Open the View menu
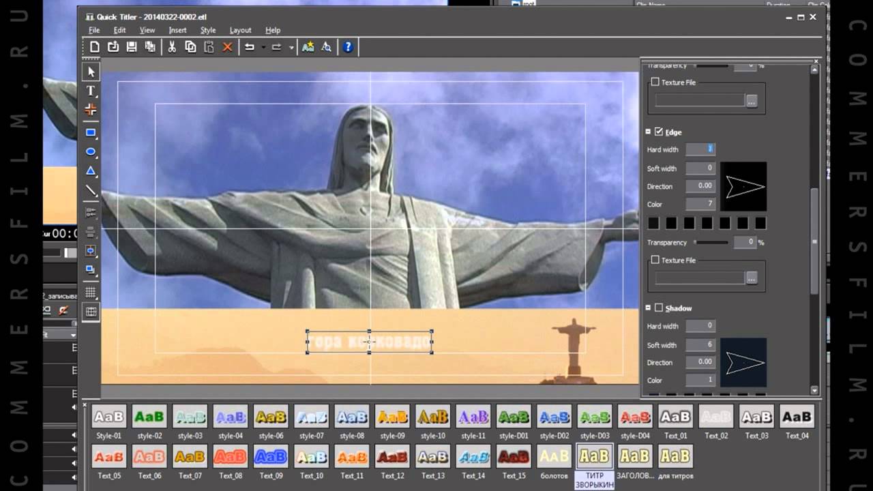 (x=147, y=30)
